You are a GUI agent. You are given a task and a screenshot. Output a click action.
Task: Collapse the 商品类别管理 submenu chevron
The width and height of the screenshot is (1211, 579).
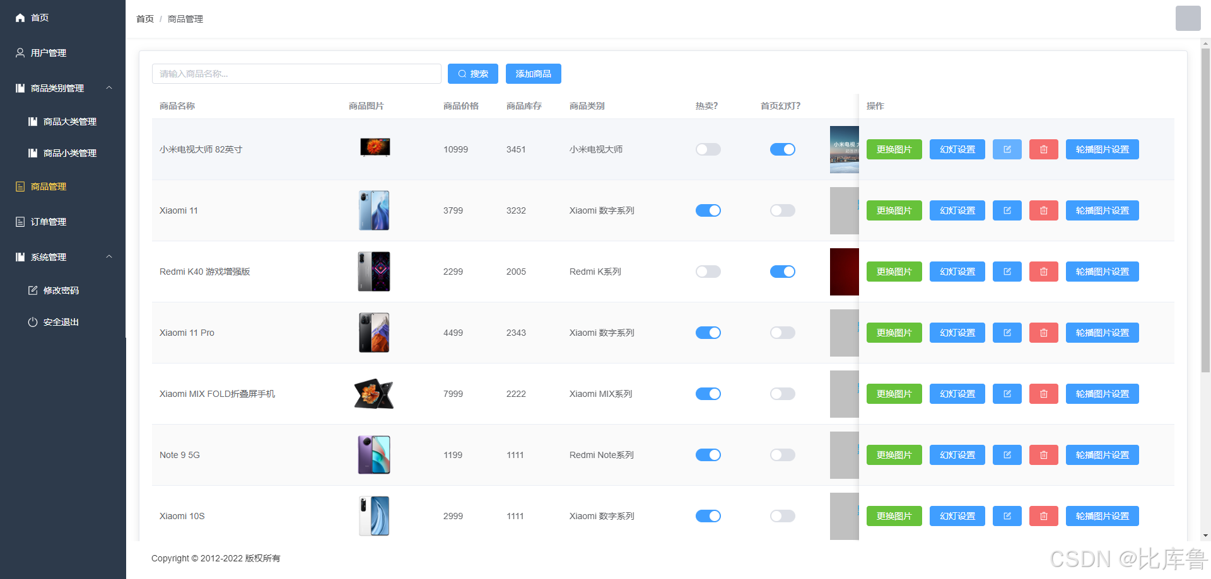pyautogui.click(x=109, y=88)
